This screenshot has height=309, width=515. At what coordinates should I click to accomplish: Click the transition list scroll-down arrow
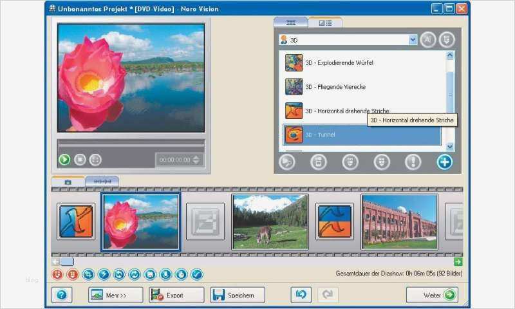[450, 147]
